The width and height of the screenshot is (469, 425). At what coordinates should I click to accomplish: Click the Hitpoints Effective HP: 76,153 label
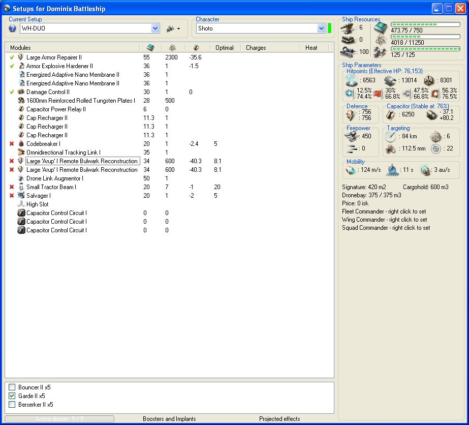384,71
